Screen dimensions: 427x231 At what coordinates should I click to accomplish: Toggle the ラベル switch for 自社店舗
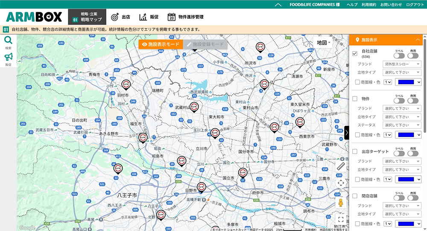(x=399, y=56)
